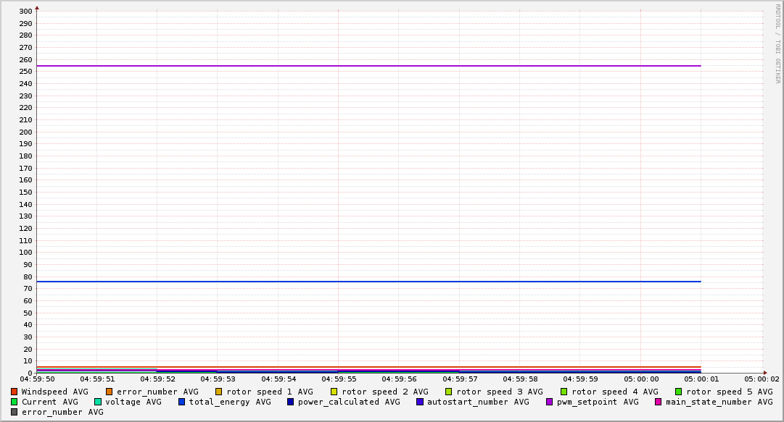Screen dimensions: 784x422
Task: Click the yellow rotor speed 2 swatch
Action: point(334,392)
